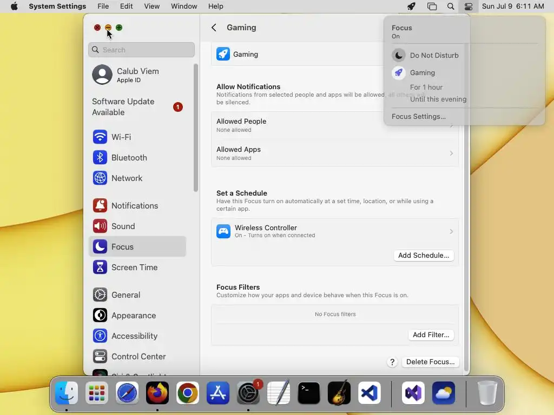
Task: Open the File menu
Action: click(x=103, y=6)
